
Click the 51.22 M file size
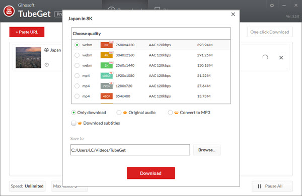coord(204,76)
